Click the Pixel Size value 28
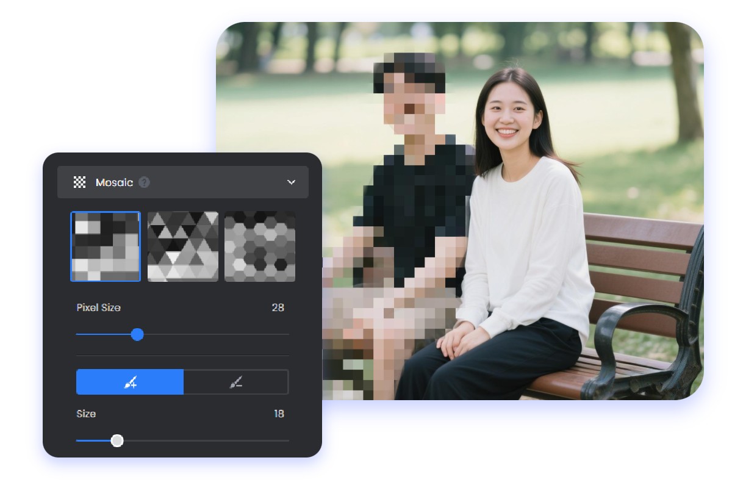732x488 pixels. pyautogui.click(x=278, y=308)
